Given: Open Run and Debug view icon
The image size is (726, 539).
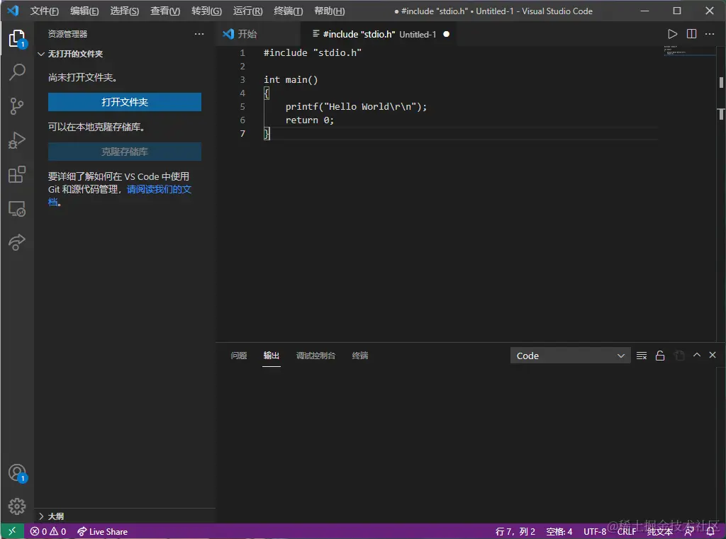Looking at the screenshot, I should click(x=17, y=140).
